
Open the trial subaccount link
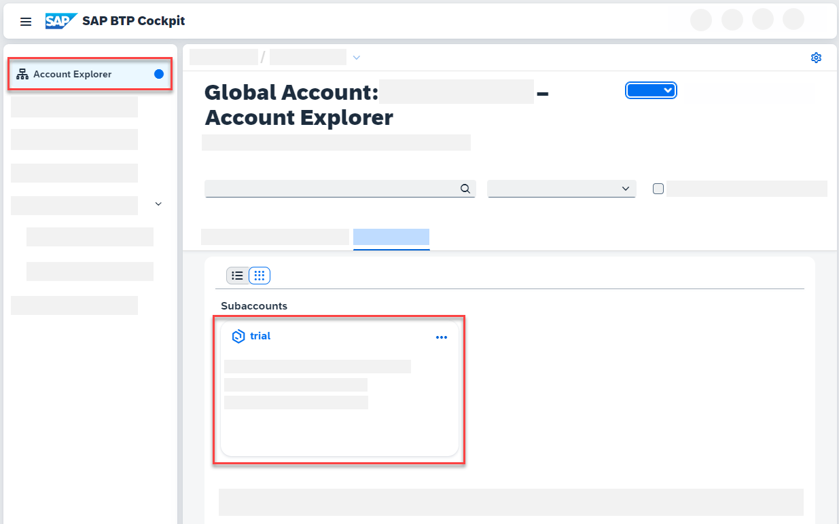click(x=260, y=336)
